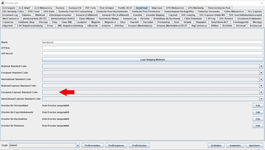Edit the Drucker für Versandlabel printer
265x150 pixels.
coord(258,105)
